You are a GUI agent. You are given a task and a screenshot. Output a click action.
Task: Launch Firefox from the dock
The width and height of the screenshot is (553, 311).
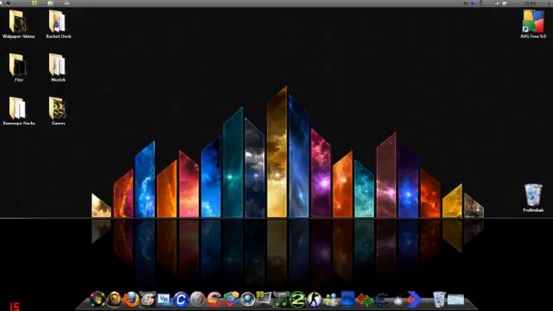click(x=130, y=300)
